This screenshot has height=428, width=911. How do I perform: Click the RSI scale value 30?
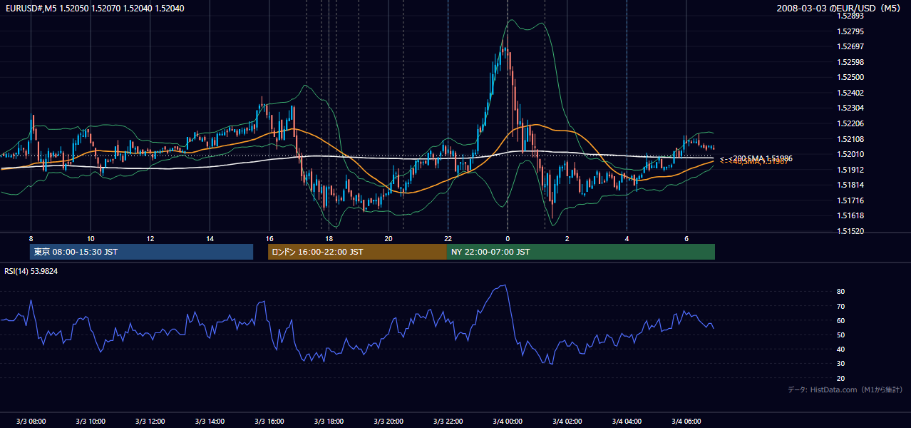point(841,364)
